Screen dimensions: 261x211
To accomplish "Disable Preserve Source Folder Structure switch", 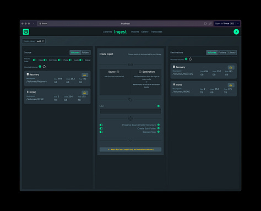I will point(101,125).
